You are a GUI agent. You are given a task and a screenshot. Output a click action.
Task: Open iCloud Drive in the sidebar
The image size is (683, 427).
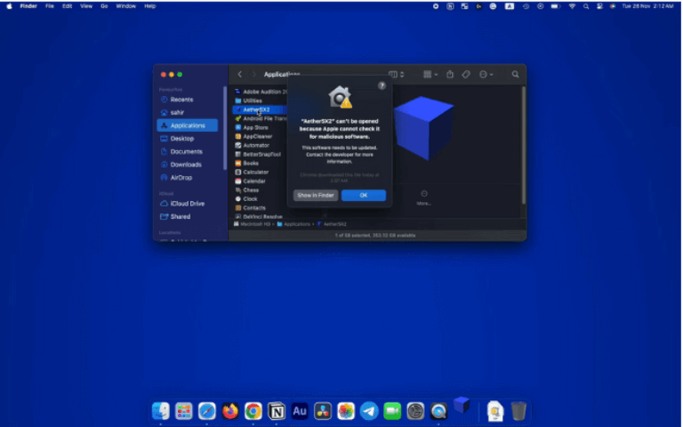click(x=188, y=204)
